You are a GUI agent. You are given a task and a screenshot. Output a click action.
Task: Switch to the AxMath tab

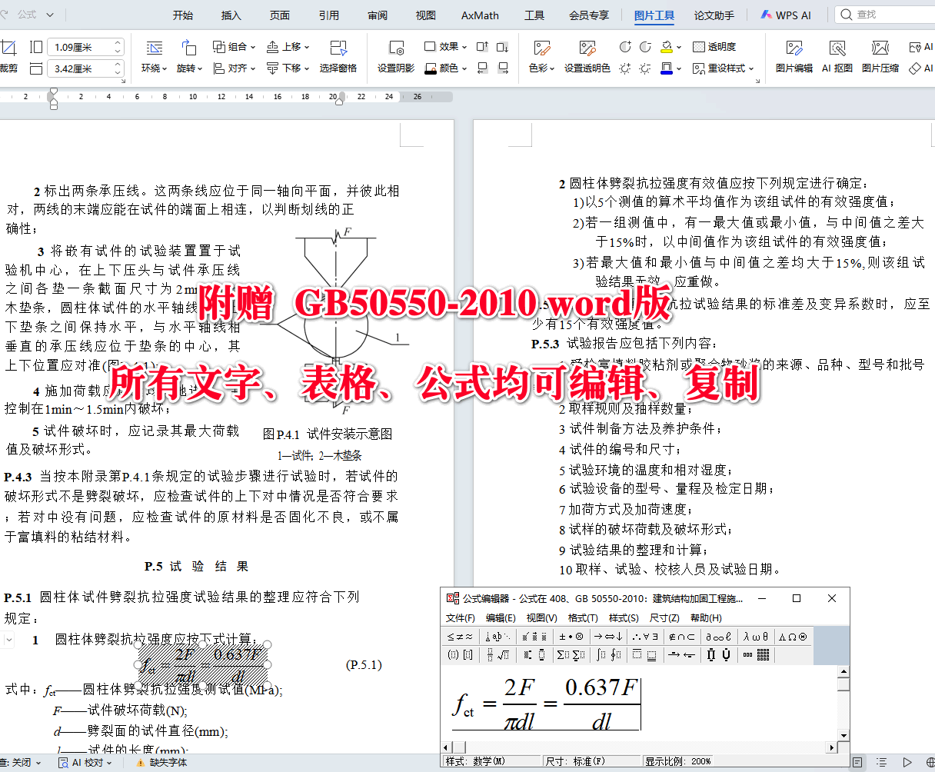(x=480, y=15)
